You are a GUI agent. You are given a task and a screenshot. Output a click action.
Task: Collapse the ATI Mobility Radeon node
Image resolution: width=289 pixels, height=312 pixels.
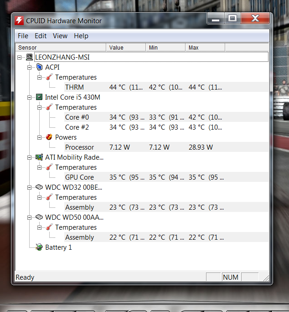pyautogui.click(x=29, y=157)
